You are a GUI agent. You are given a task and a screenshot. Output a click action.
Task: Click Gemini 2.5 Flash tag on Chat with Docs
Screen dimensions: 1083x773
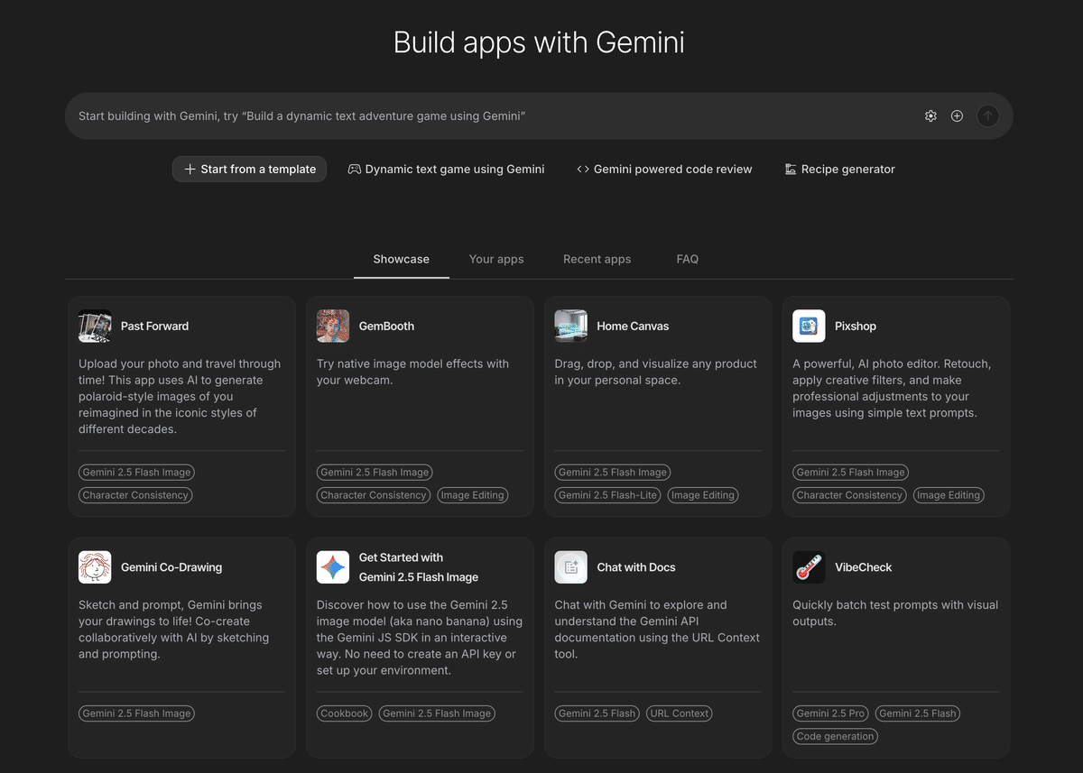pyautogui.click(x=597, y=713)
